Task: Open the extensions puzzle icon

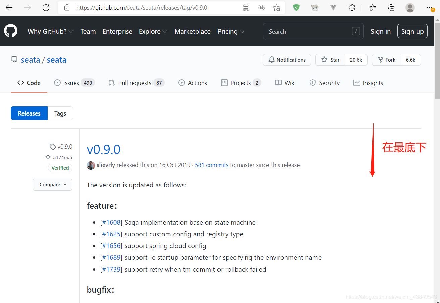Action: point(352,8)
